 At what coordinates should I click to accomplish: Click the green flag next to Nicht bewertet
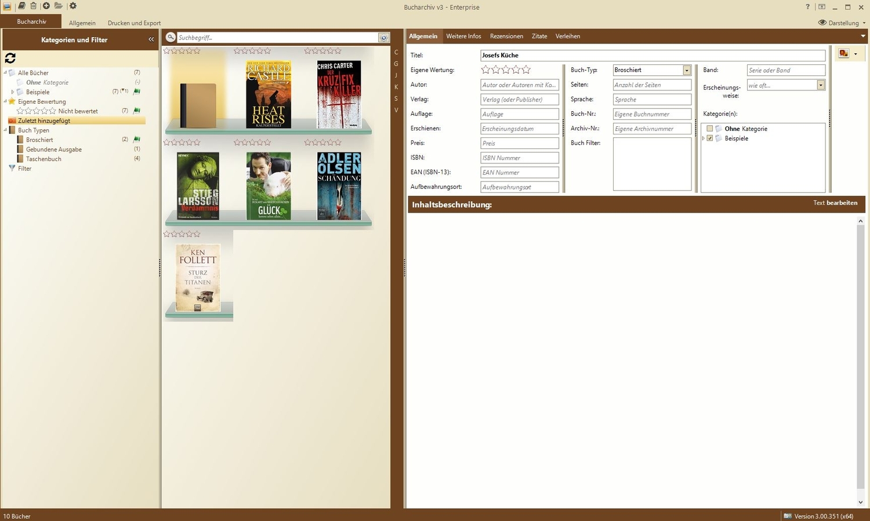coord(137,111)
